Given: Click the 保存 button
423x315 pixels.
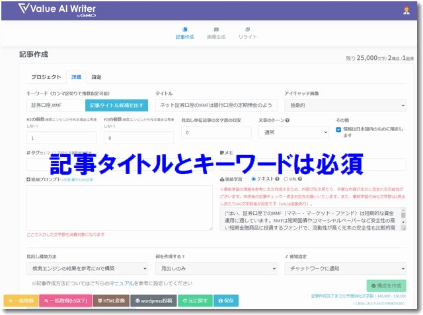Looking at the screenshot, I should click(x=226, y=301).
